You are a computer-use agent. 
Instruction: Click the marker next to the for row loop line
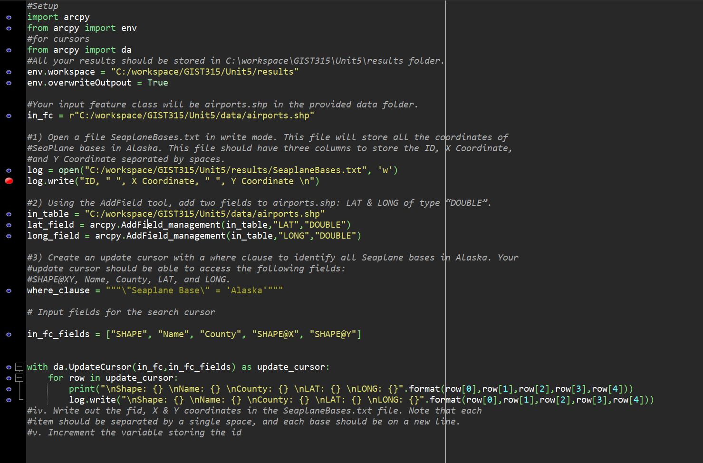pos(9,377)
